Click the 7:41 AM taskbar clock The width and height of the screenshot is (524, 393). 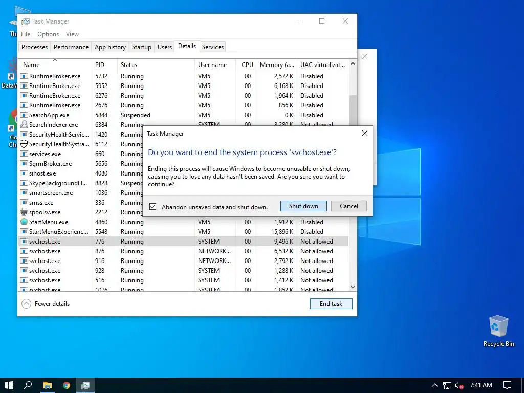[481, 385]
